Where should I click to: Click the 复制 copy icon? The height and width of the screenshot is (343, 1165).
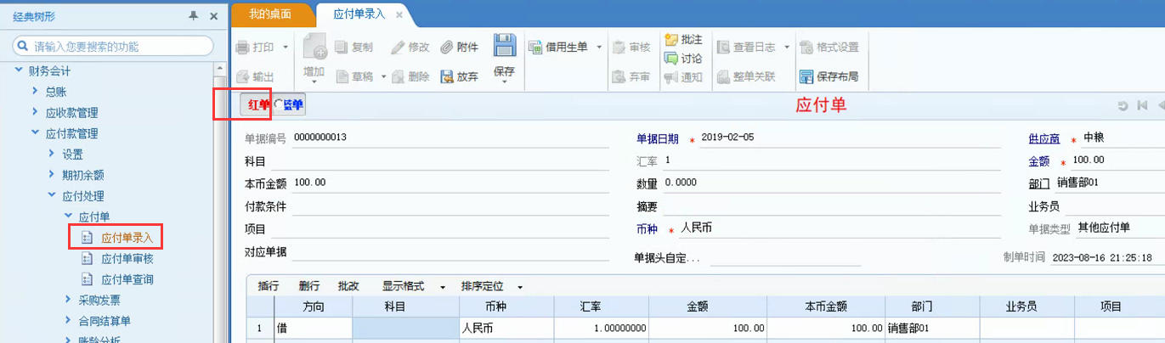point(342,47)
